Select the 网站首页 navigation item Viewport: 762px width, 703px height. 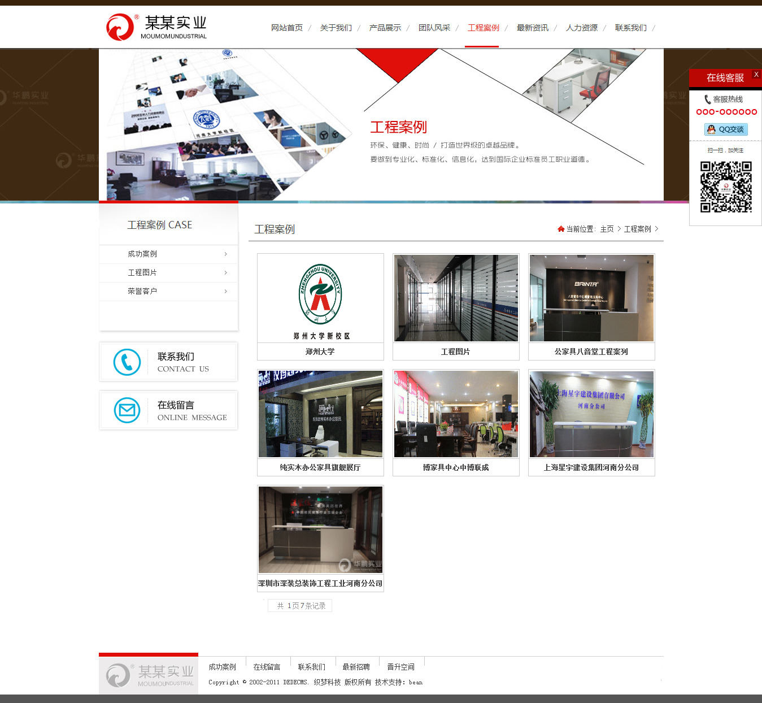coord(286,28)
